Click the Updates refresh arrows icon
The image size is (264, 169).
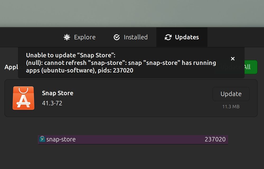[x=168, y=37]
